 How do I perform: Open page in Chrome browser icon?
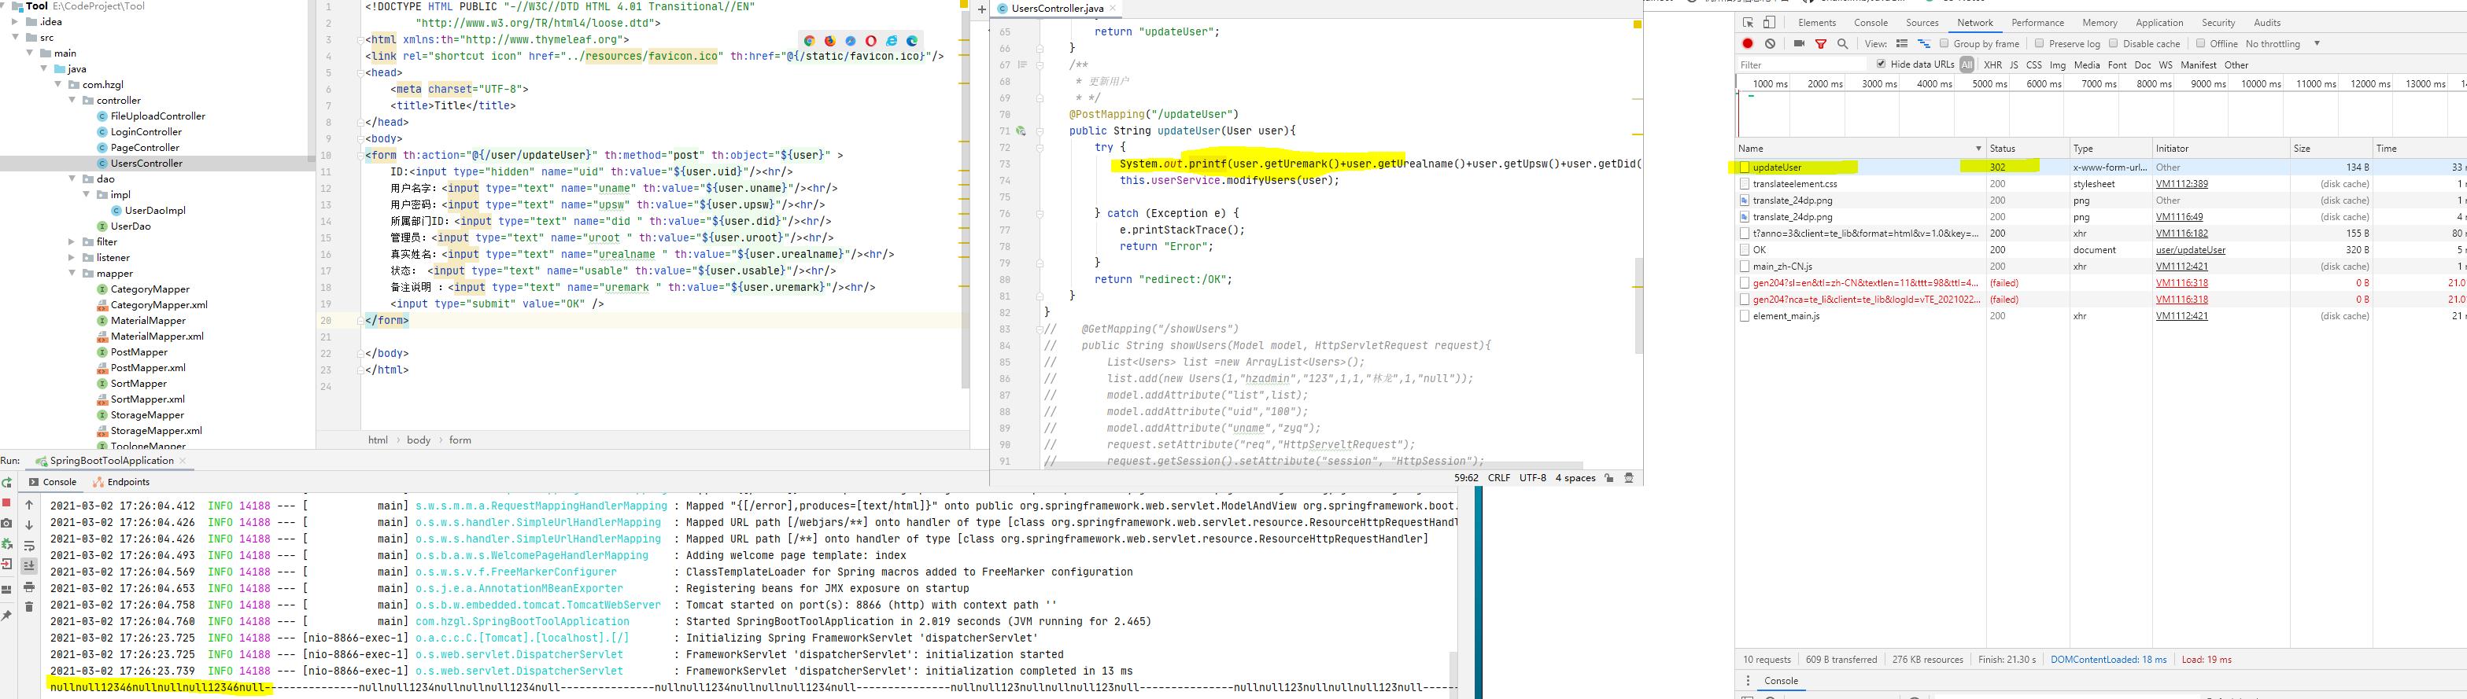point(809,41)
